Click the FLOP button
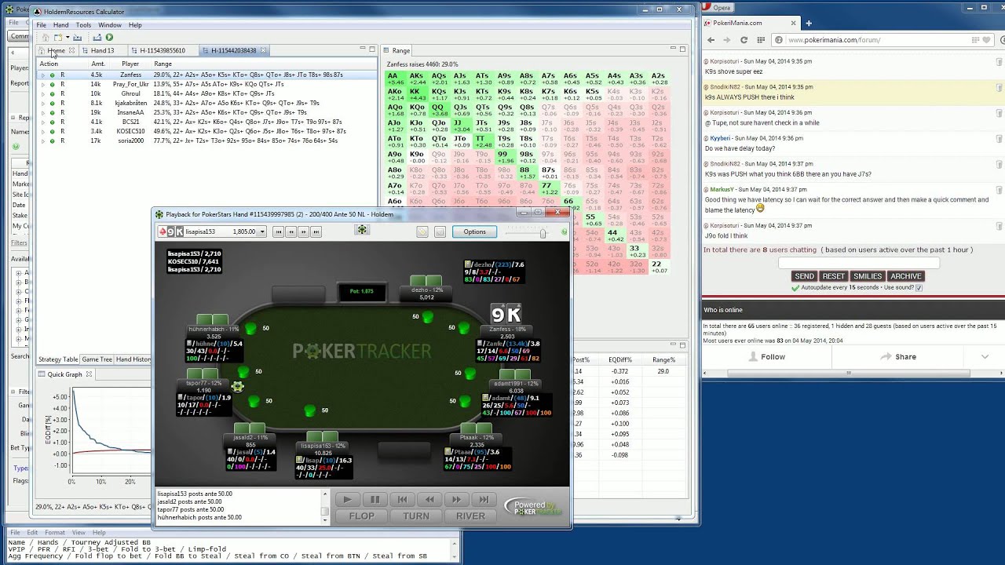The width and height of the screenshot is (1005, 565). tap(361, 516)
